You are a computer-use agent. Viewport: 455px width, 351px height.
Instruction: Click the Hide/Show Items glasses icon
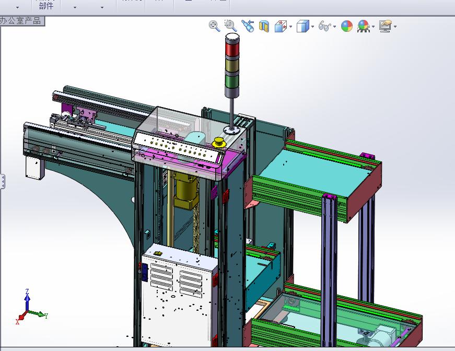coord(325,26)
